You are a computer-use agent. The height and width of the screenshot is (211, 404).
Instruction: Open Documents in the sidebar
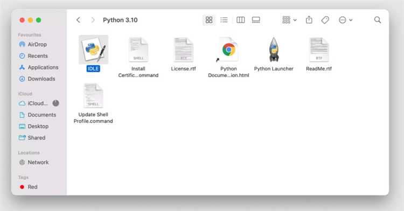(x=38, y=115)
